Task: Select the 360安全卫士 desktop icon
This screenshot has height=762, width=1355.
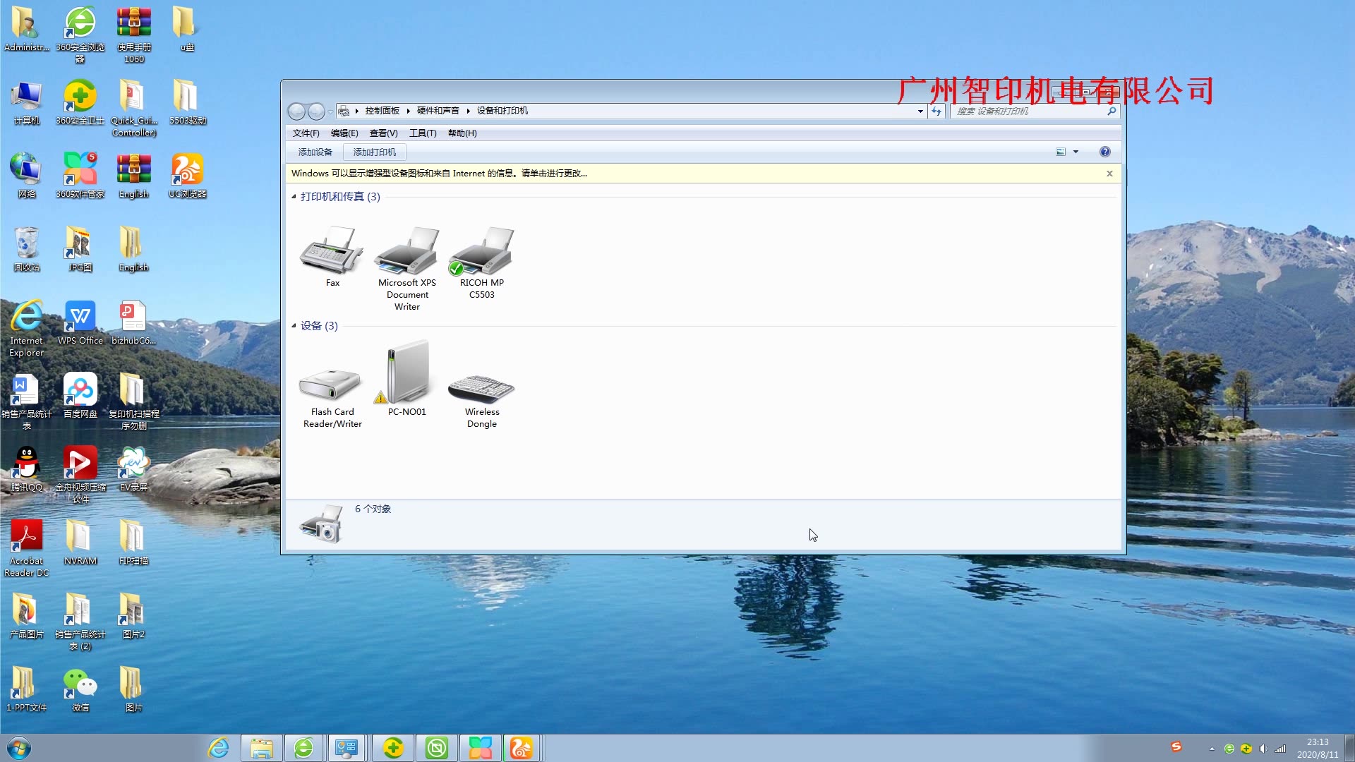Action: point(80,102)
